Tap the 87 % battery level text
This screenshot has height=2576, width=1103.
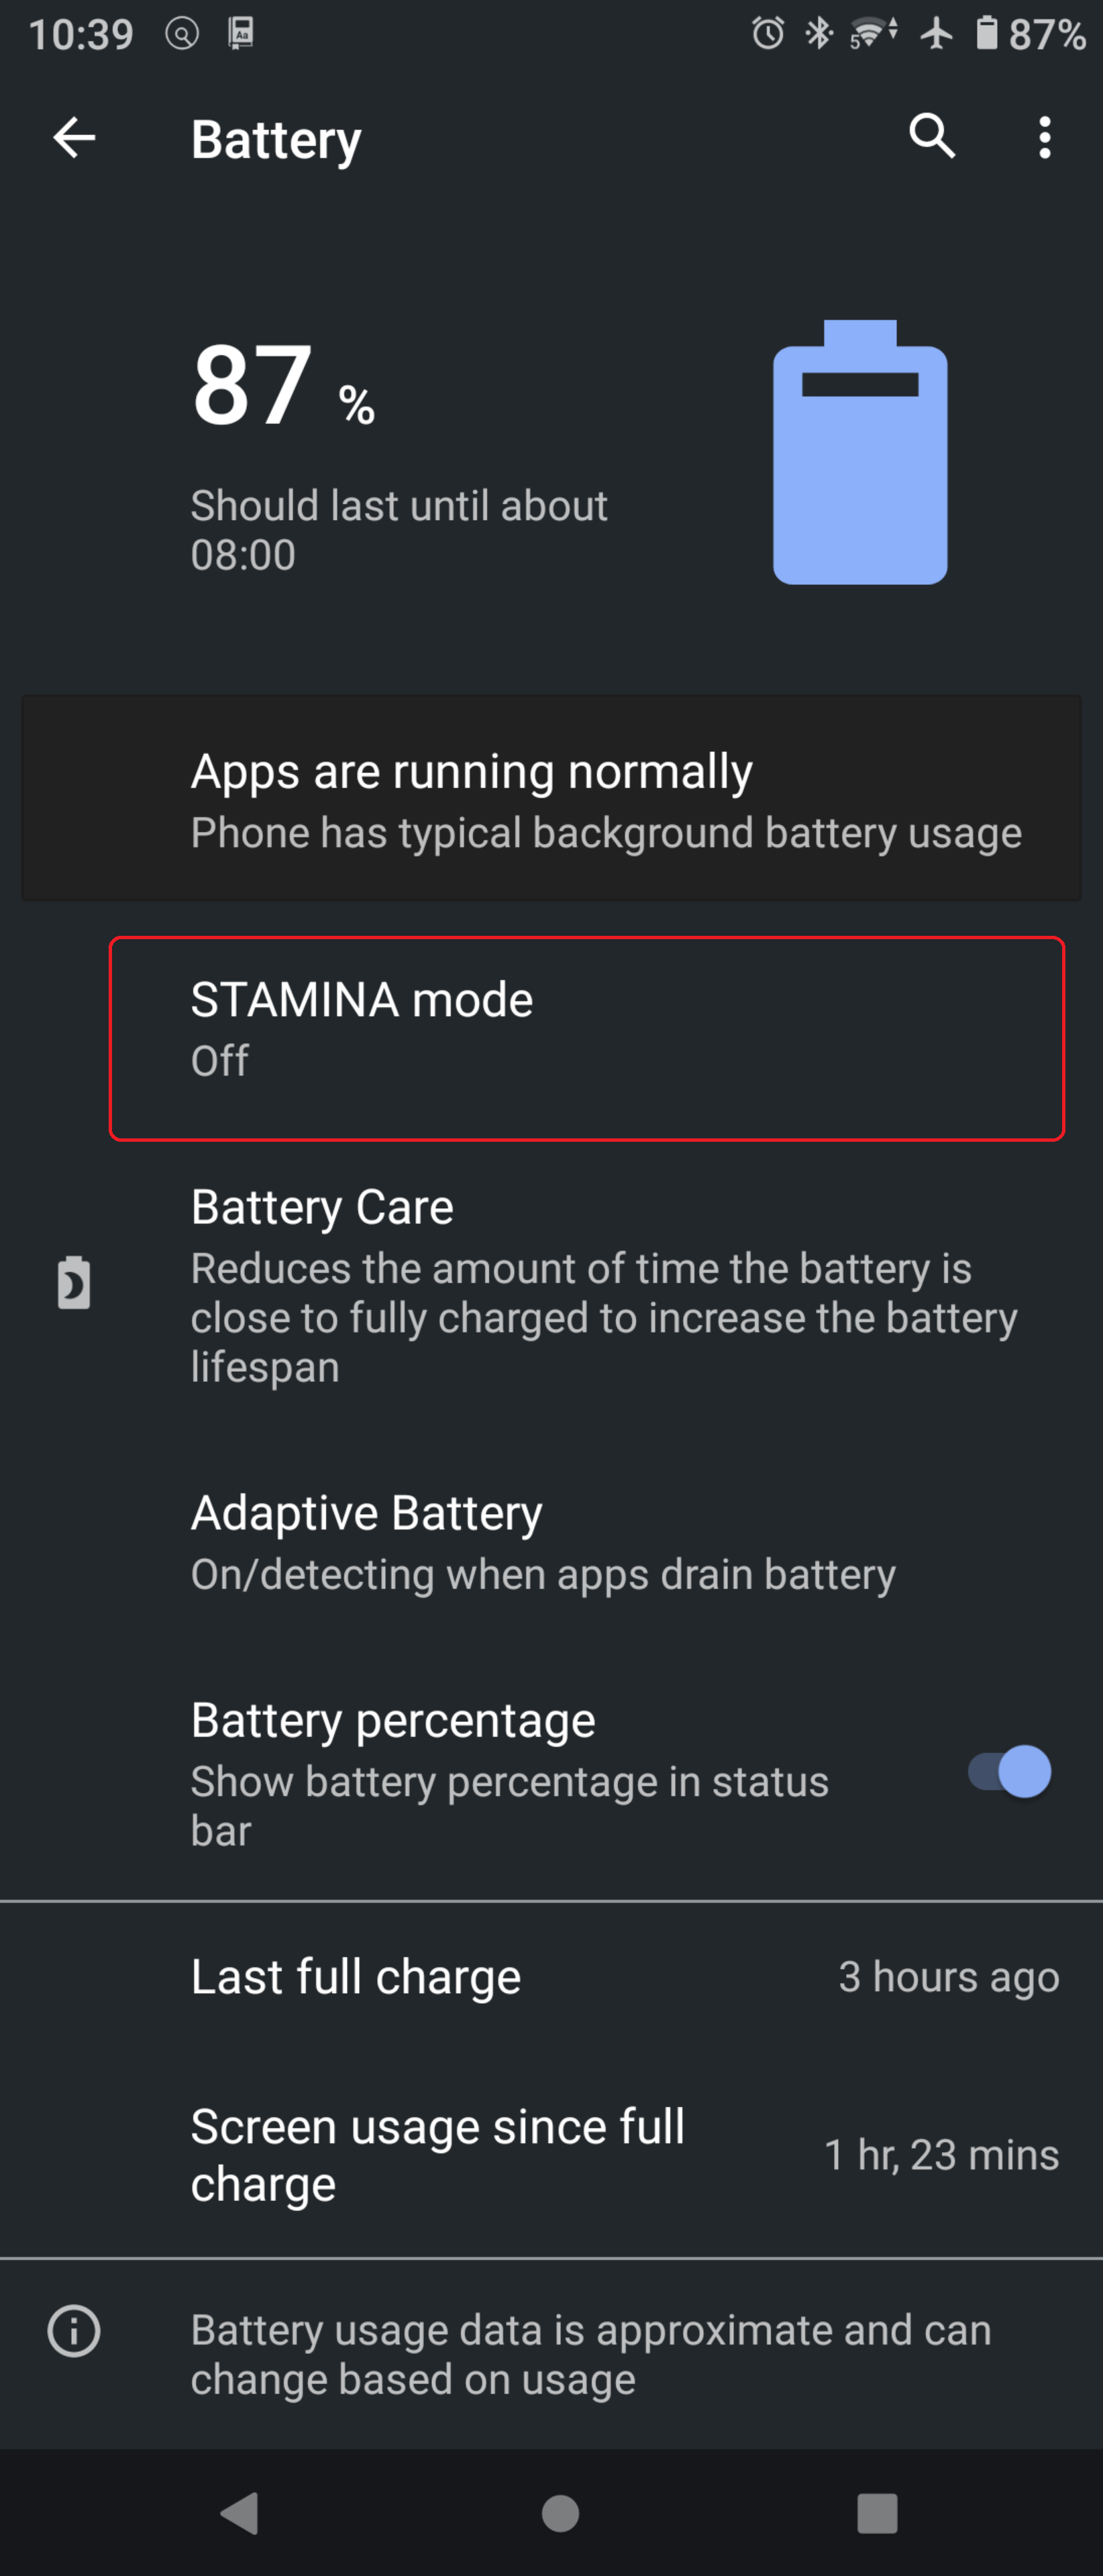[283, 387]
